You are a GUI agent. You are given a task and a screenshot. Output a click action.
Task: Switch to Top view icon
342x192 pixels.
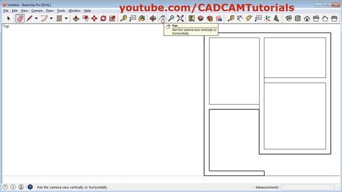[298, 19]
